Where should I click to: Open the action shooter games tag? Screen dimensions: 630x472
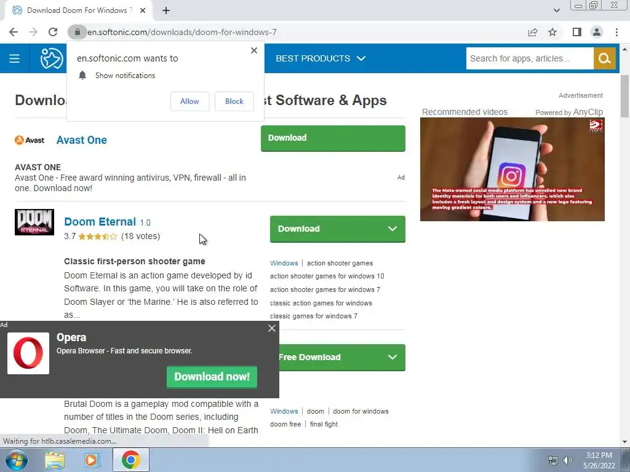pos(340,263)
